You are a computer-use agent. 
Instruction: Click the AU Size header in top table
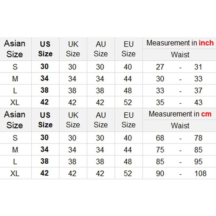tap(101, 49)
